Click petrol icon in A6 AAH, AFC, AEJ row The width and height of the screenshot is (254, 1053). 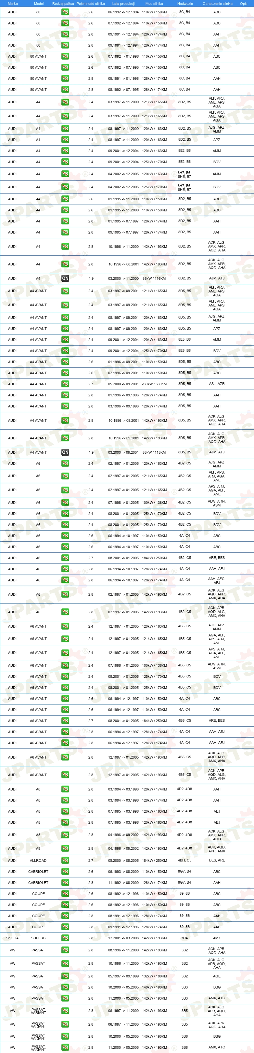click(65, 580)
